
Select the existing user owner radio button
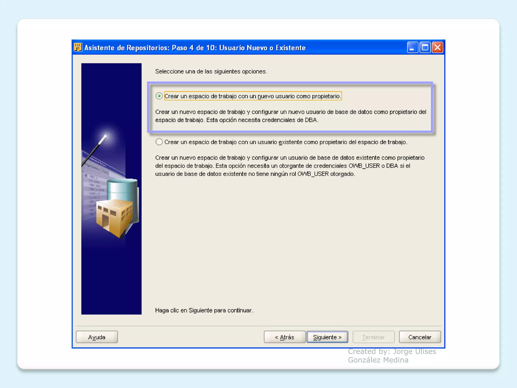pos(159,142)
